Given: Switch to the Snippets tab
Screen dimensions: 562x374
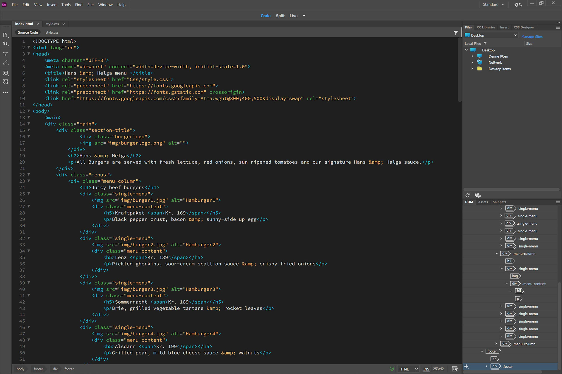Looking at the screenshot, I should coord(499,202).
